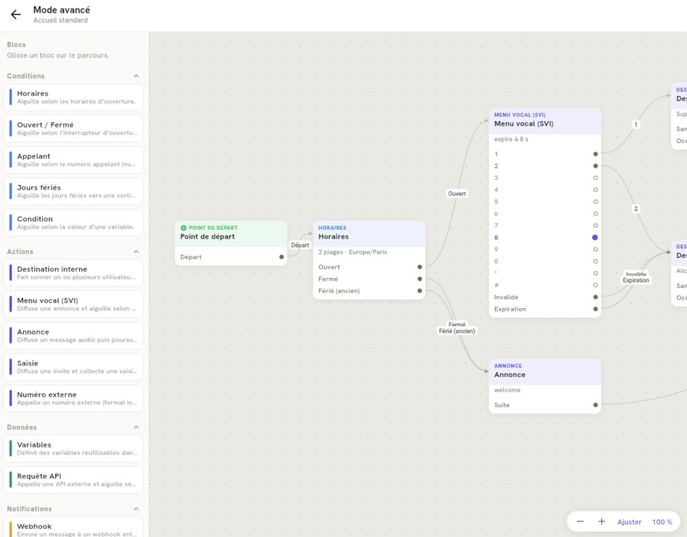Select the Menu vocal (SVI) sidebar block
Image resolution: width=687 pixels, height=537 pixels.
coord(73,304)
